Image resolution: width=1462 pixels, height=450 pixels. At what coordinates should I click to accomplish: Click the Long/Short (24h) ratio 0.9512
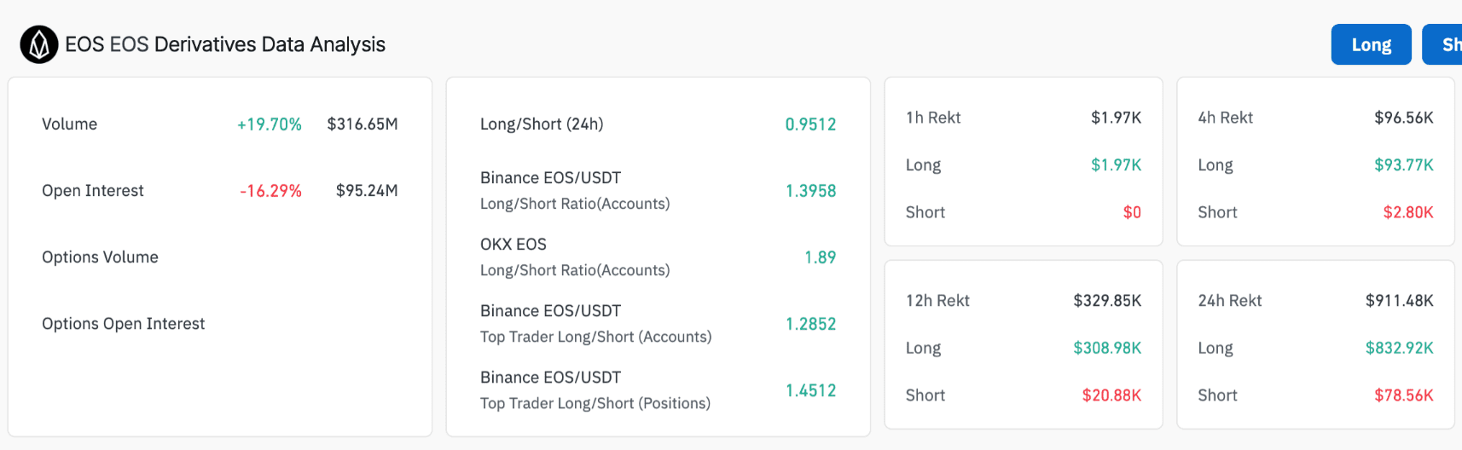coord(809,124)
